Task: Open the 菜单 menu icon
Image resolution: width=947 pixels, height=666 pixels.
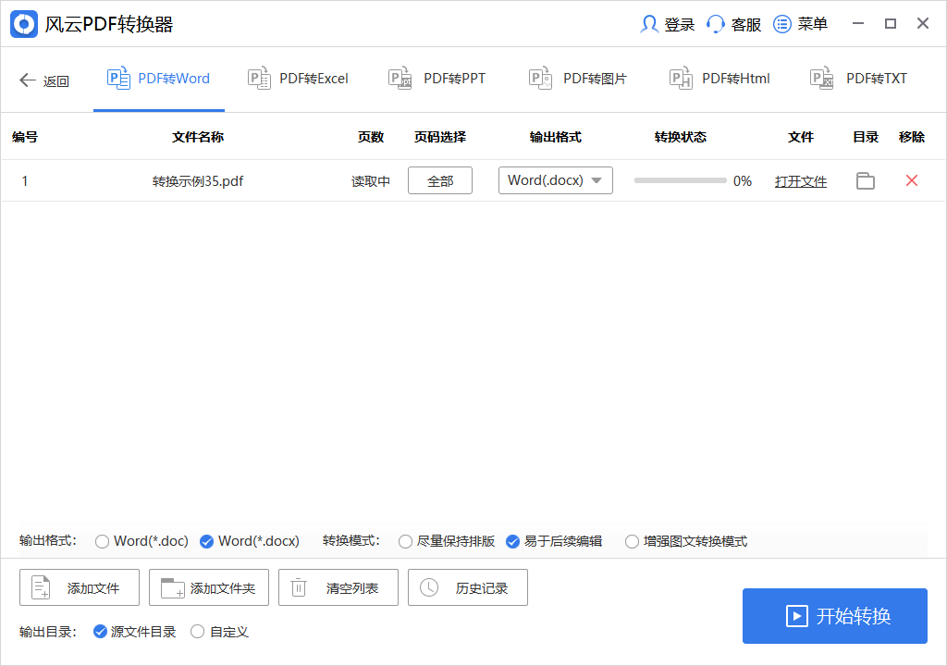Action: tap(781, 24)
